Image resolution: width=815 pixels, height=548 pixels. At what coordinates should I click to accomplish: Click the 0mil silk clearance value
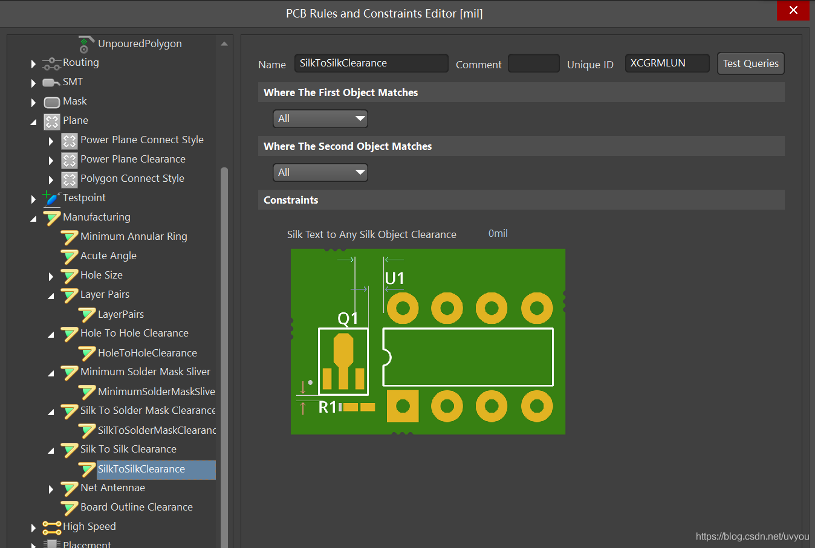498,233
